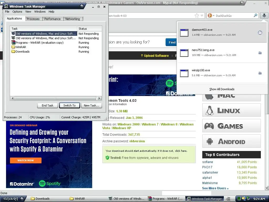Click Show All Downloads
The width and height of the screenshot is (269, 202).
pos(222,89)
